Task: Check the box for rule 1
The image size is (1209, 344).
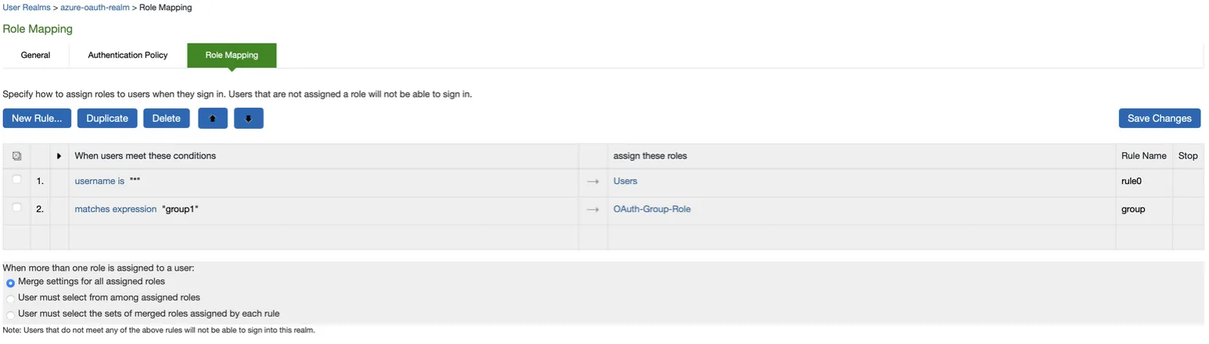Action: 17,180
